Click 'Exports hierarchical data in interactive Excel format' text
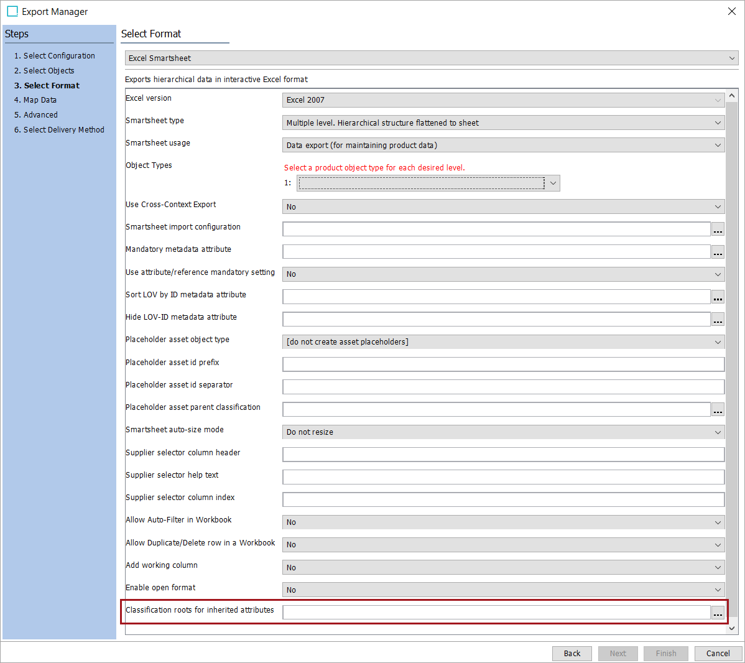This screenshot has height=663, width=745. (216, 80)
